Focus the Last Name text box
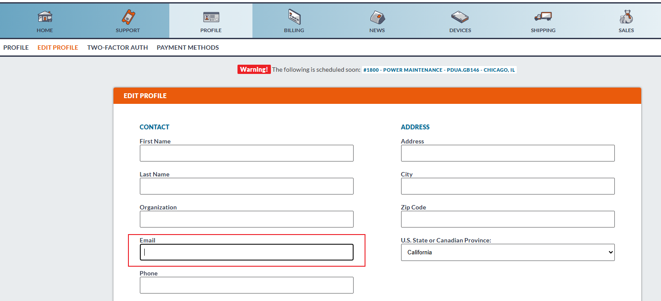The image size is (661, 301). click(246, 186)
